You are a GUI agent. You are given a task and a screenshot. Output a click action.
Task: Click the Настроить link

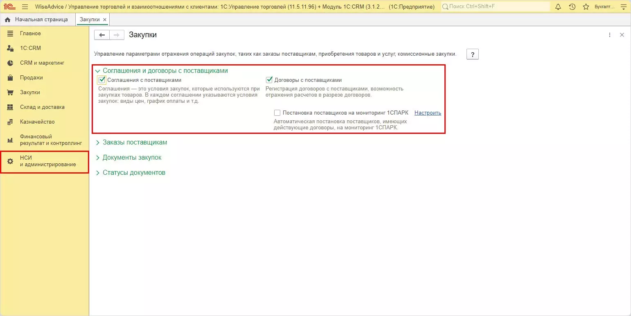428,113
